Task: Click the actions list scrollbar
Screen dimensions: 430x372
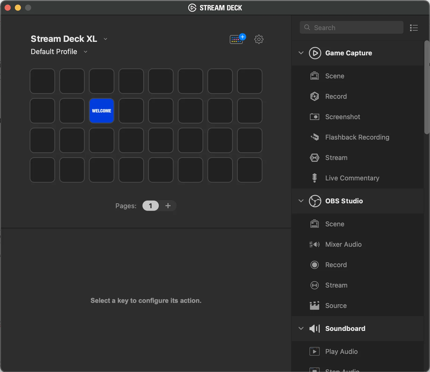Action: point(427,87)
